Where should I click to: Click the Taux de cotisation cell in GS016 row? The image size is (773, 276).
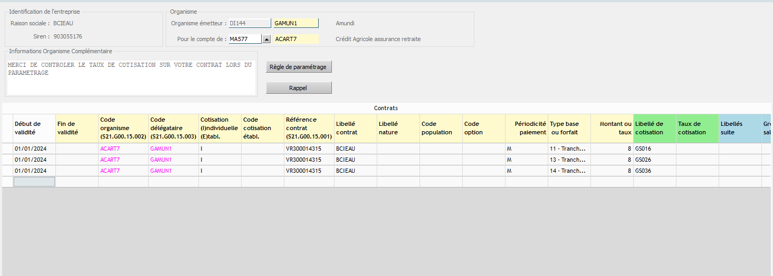pyautogui.click(x=698, y=149)
